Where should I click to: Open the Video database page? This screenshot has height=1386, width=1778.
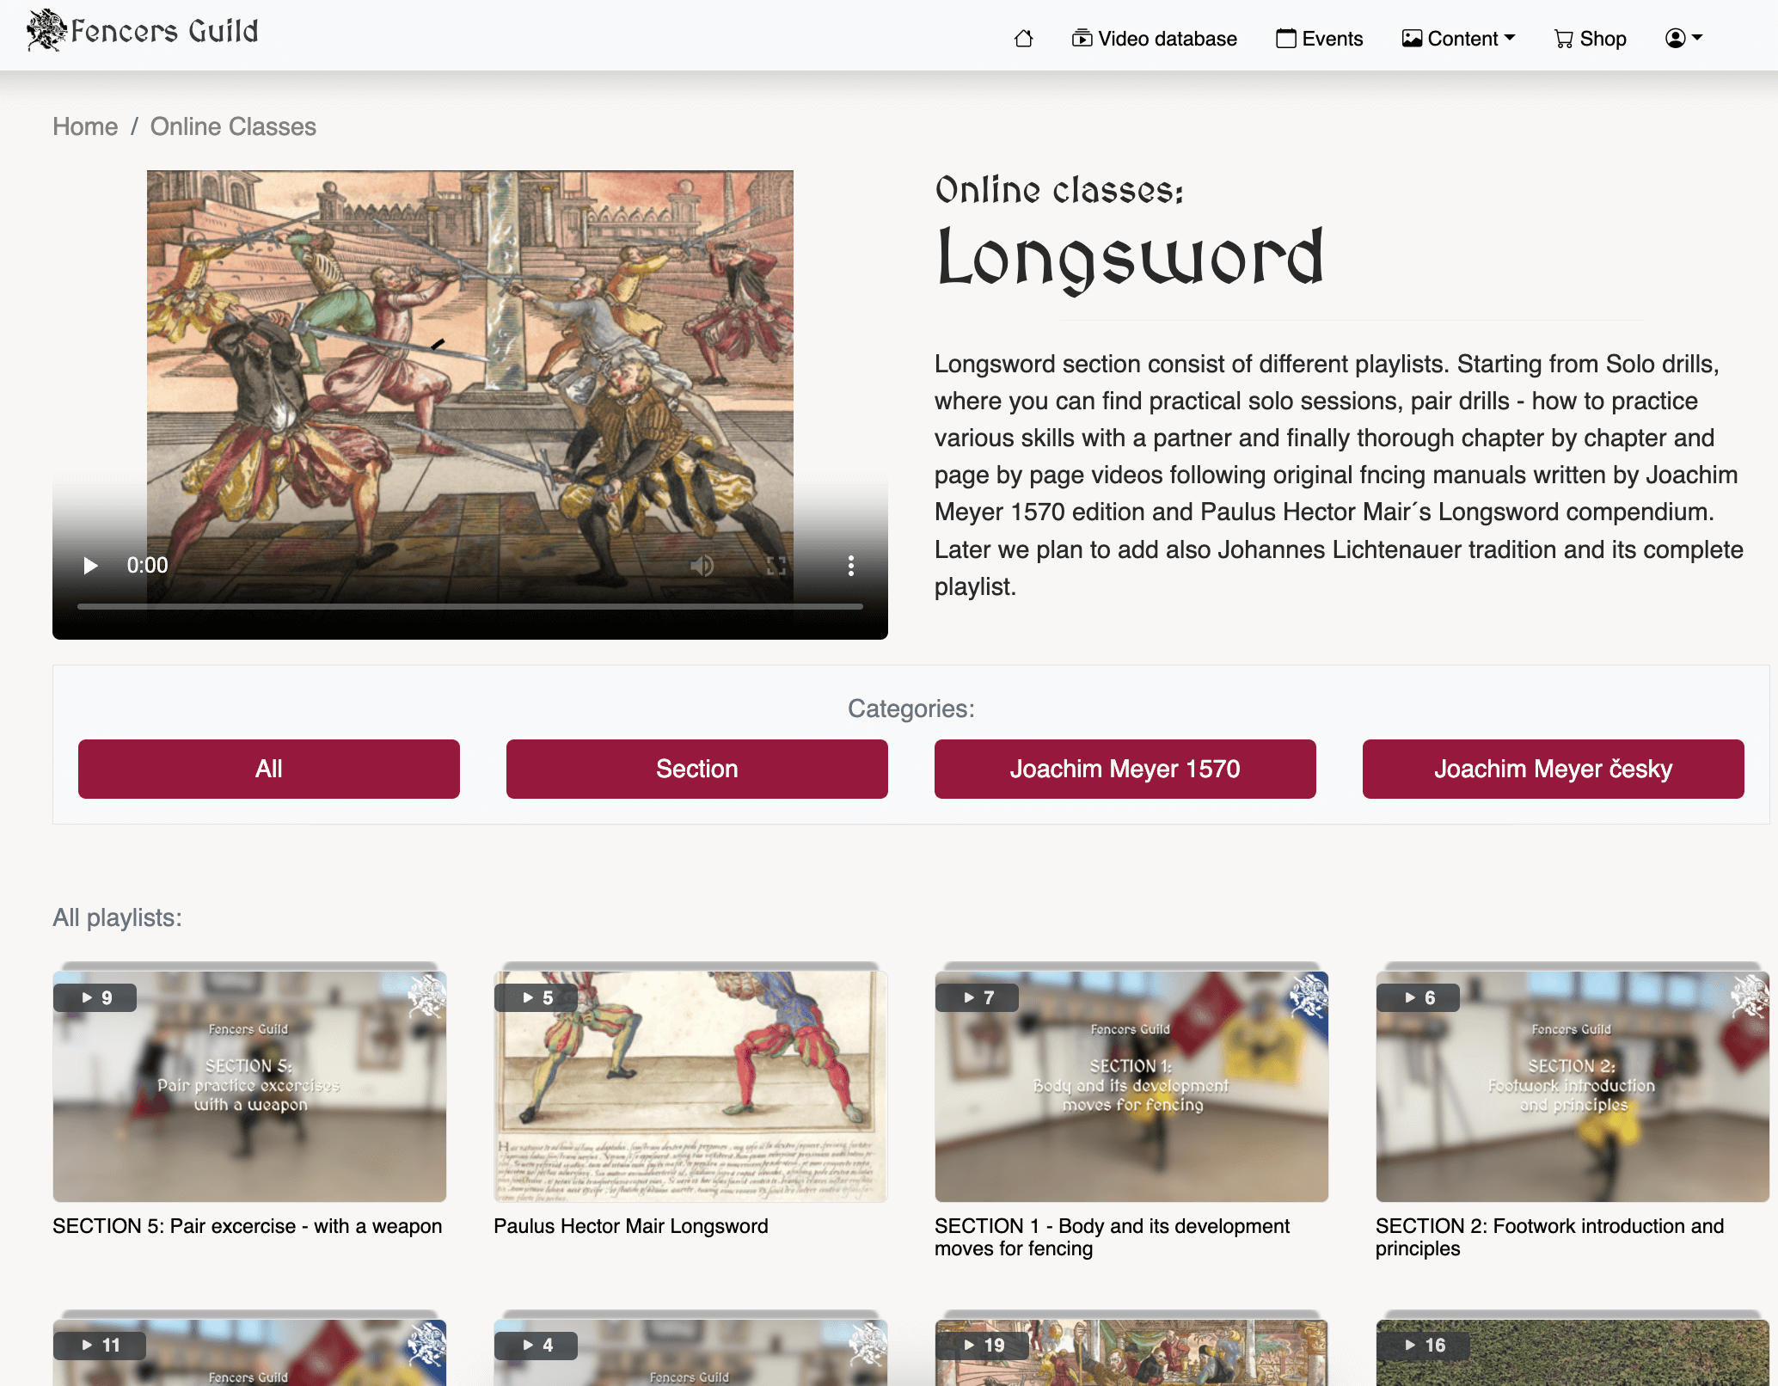1154,39
